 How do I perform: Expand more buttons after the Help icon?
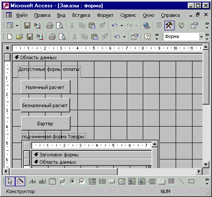click(x=157, y=37)
